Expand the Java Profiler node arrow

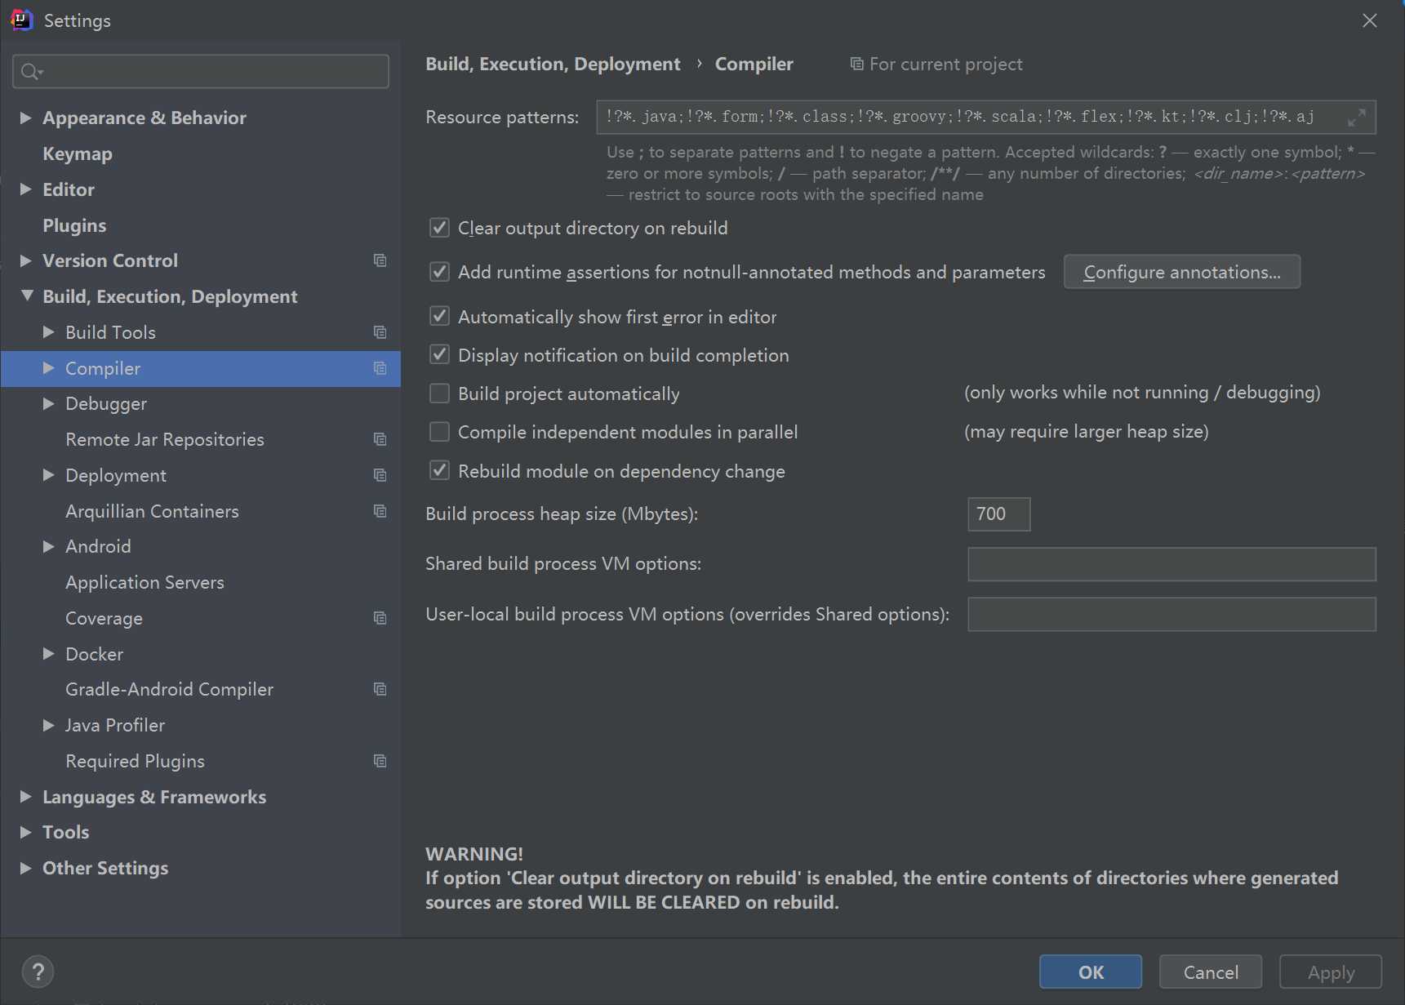click(x=49, y=725)
